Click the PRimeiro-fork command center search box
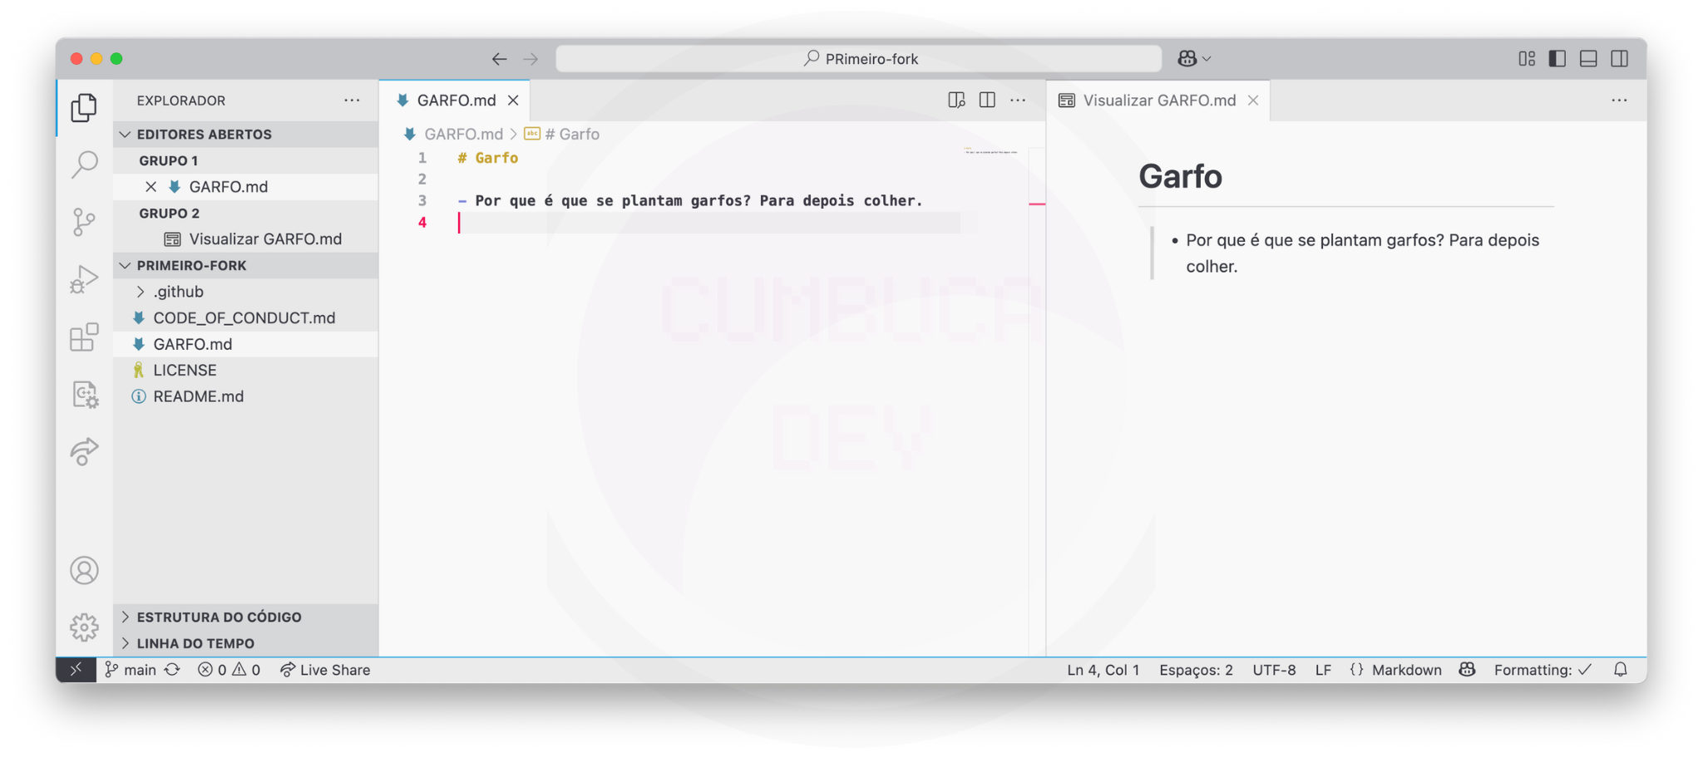This screenshot has width=1703, height=757. (x=859, y=59)
